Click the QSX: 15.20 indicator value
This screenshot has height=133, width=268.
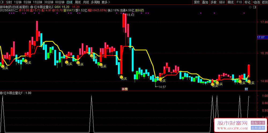62,7
